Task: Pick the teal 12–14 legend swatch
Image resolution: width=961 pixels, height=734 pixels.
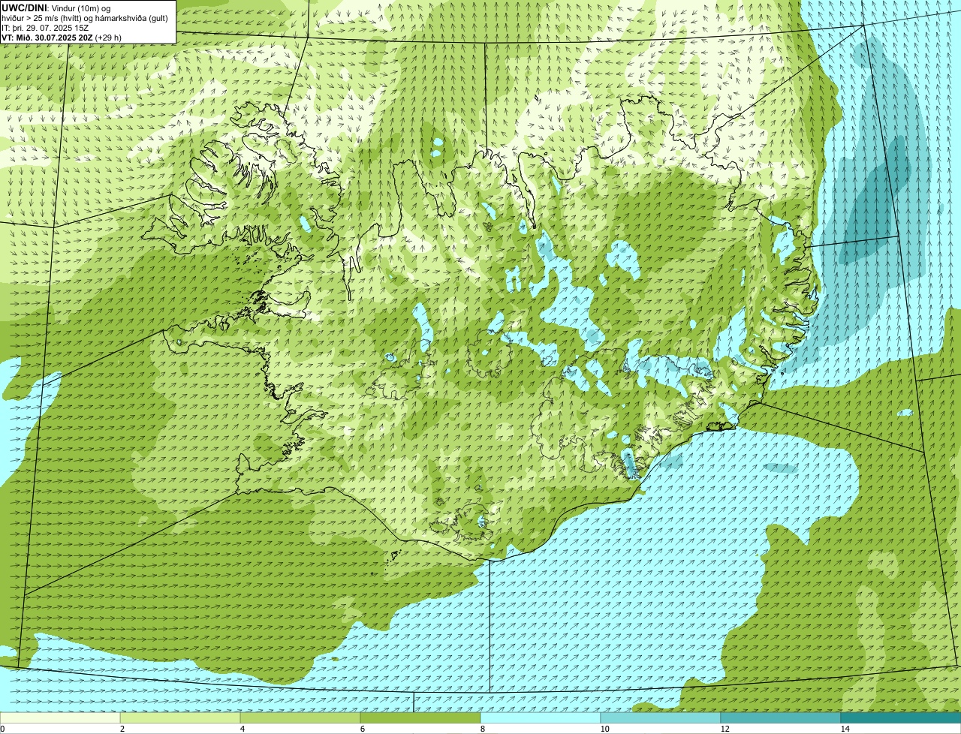Action: pos(781,718)
